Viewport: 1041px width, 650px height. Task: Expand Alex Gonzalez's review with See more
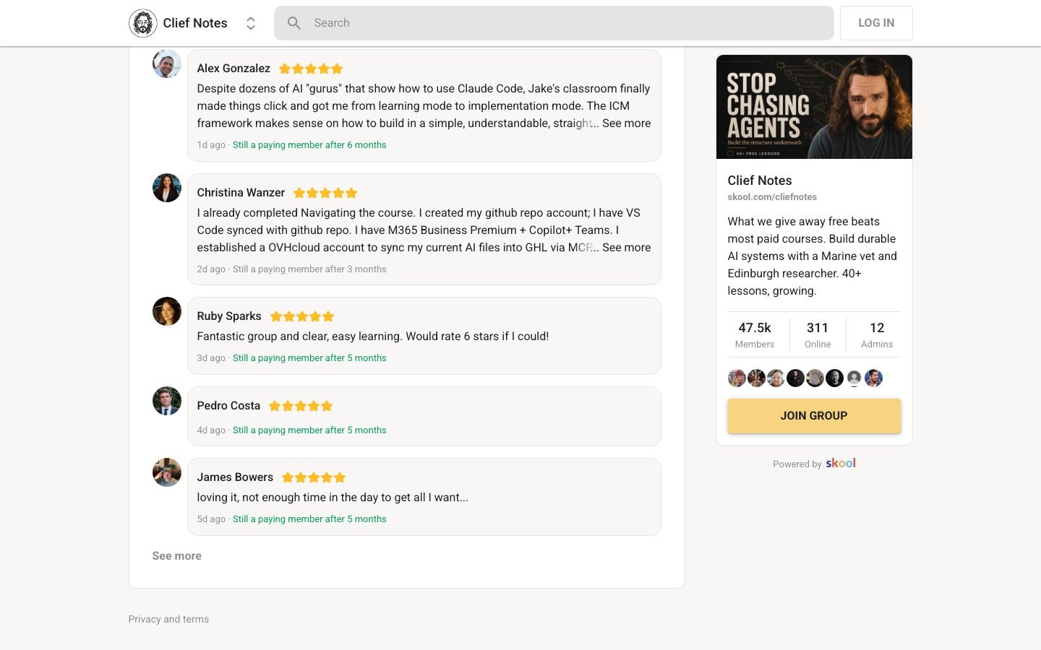tap(626, 123)
